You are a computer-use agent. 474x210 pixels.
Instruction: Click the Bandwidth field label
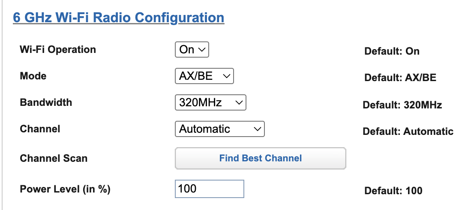46,102
